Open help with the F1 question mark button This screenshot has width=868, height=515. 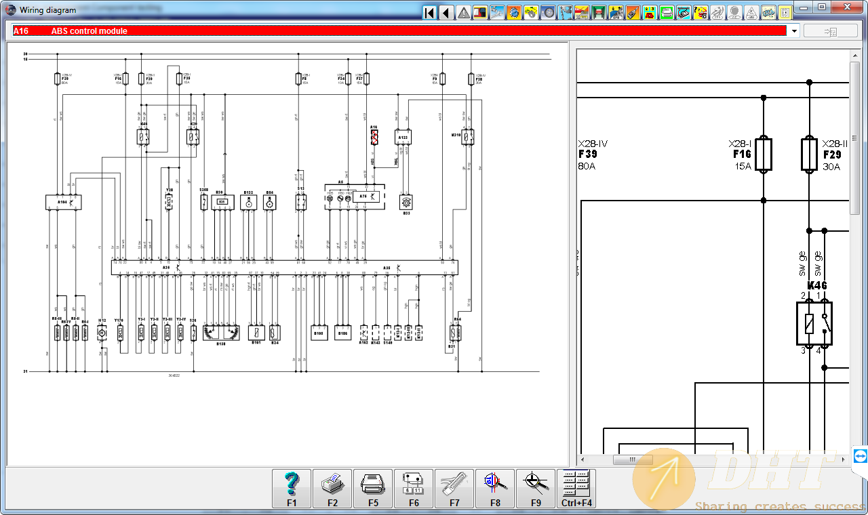tap(292, 489)
